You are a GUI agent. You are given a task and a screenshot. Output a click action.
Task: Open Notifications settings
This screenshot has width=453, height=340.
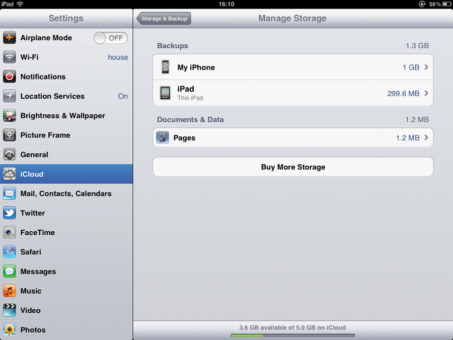point(66,77)
